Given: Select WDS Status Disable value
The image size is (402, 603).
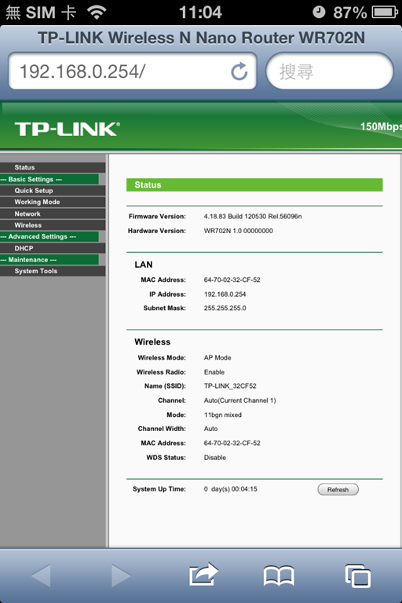Looking at the screenshot, I should [214, 458].
